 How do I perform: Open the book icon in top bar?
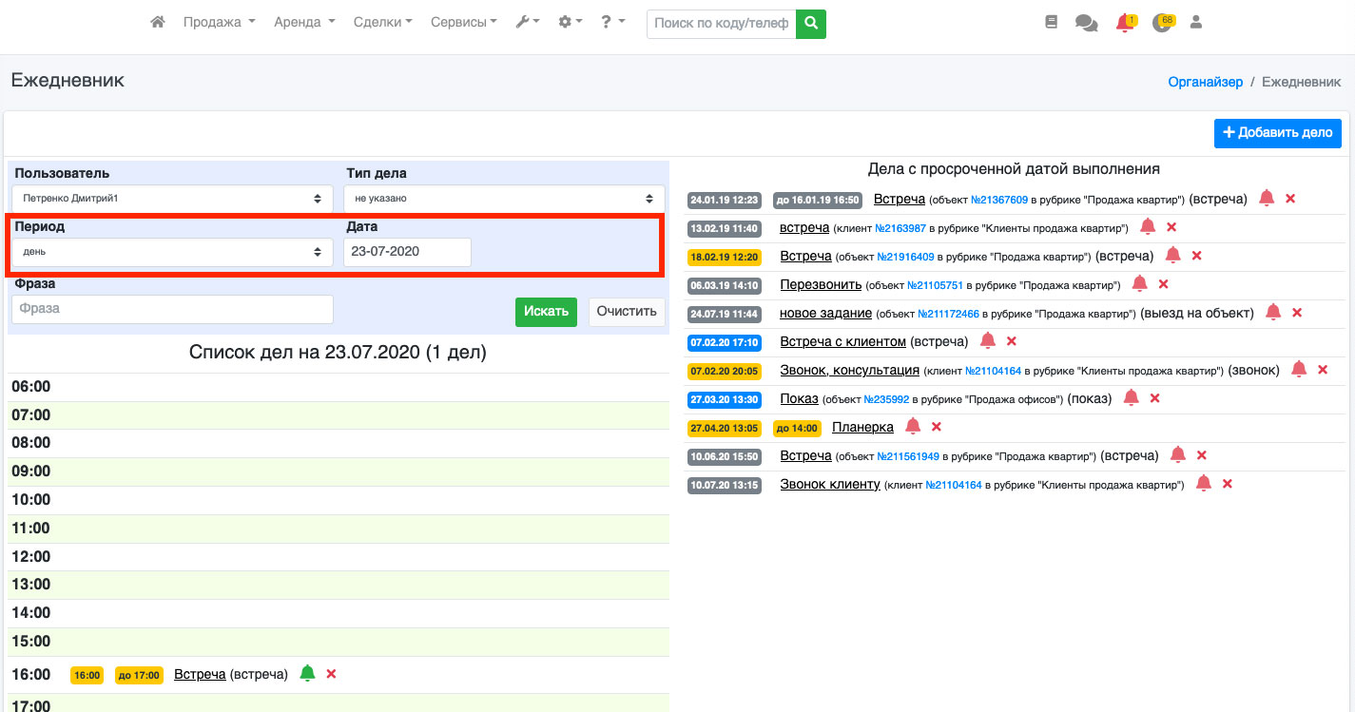tap(1051, 23)
